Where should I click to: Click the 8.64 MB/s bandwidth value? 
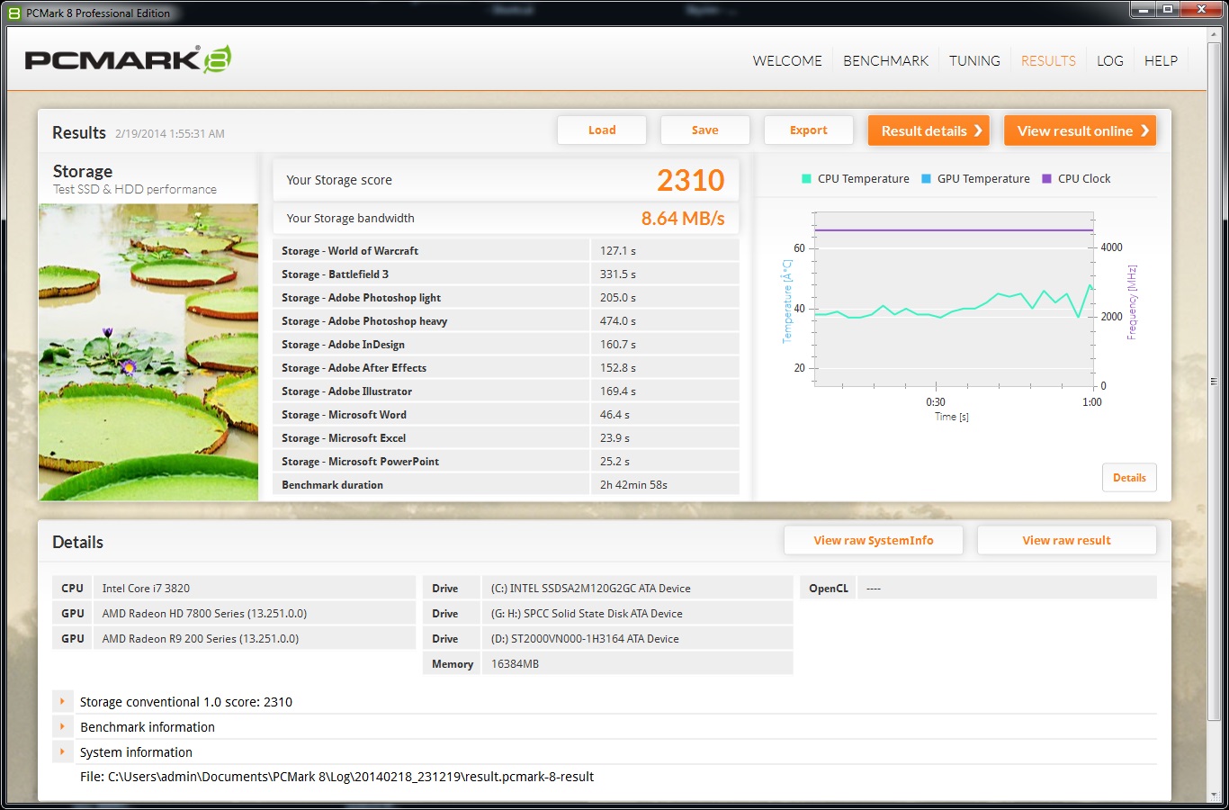click(683, 219)
